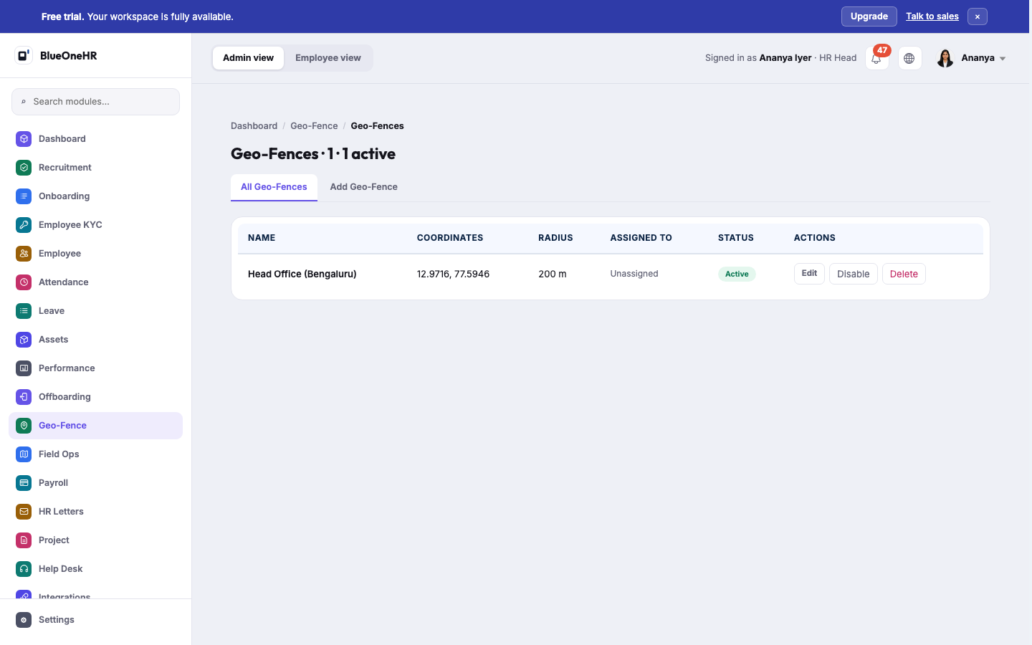Image resolution: width=1032 pixels, height=645 pixels.
Task: Open the Settings gear icon
Action: pos(24,620)
